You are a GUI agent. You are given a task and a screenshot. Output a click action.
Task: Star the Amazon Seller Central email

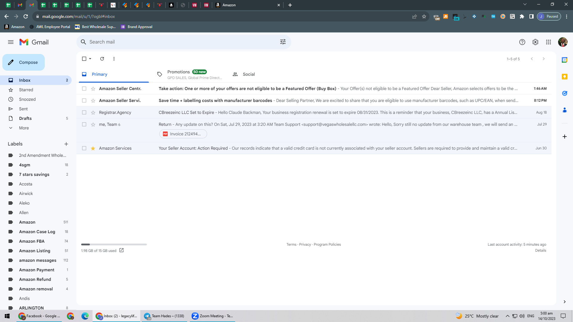[93, 89]
